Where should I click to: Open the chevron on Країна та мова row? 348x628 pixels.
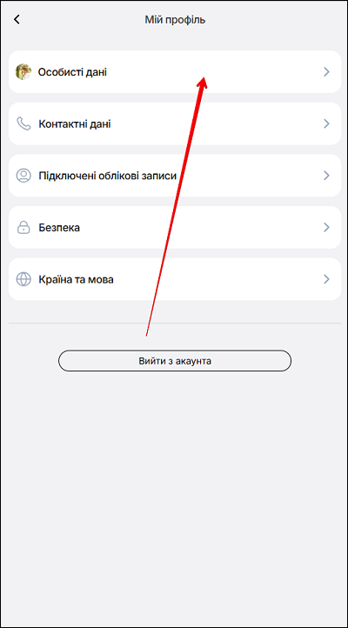(x=327, y=279)
